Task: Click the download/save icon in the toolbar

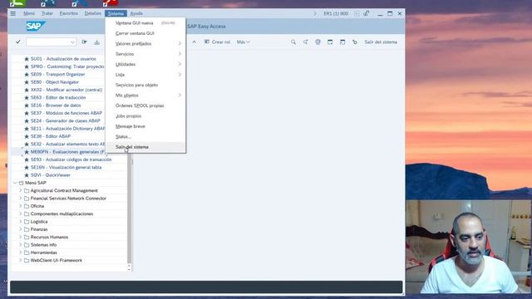Action: click(x=97, y=42)
